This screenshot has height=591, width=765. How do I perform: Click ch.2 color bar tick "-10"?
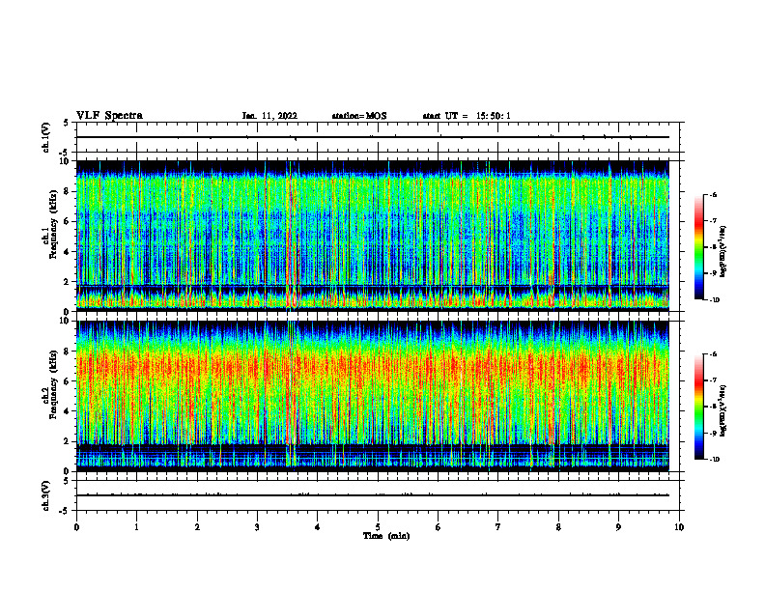pyautogui.click(x=714, y=460)
